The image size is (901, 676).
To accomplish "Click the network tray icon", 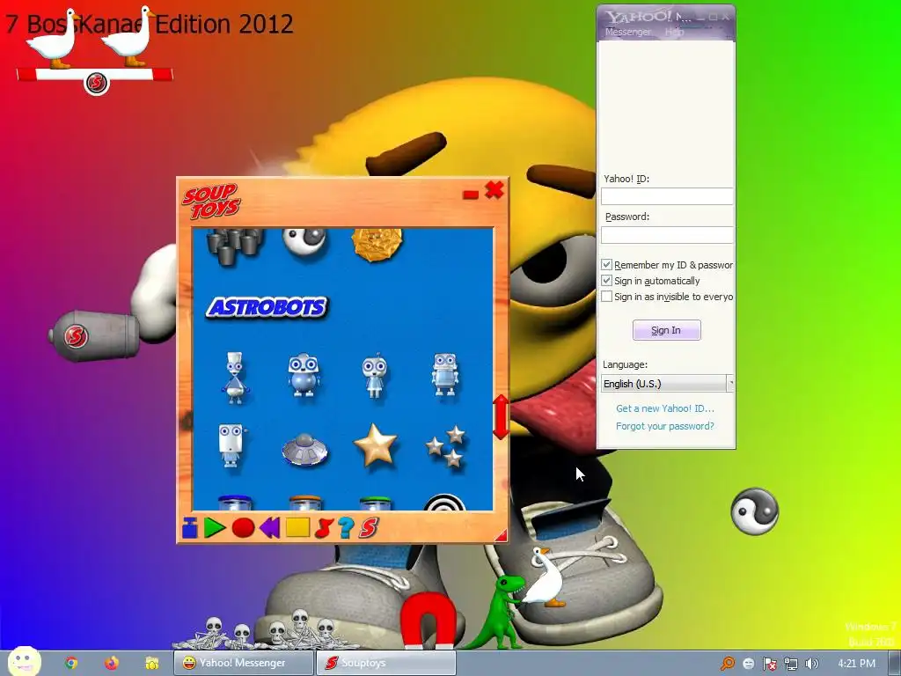I will coord(791,664).
